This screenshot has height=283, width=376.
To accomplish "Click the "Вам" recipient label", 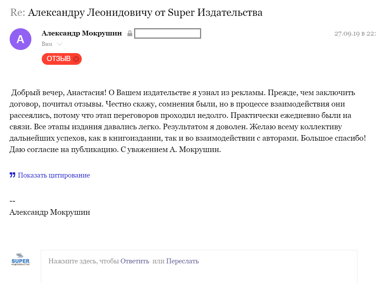I will 47,44.
